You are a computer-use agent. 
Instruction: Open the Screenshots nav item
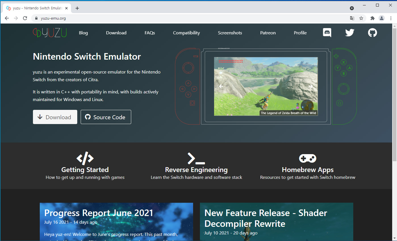(230, 33)
